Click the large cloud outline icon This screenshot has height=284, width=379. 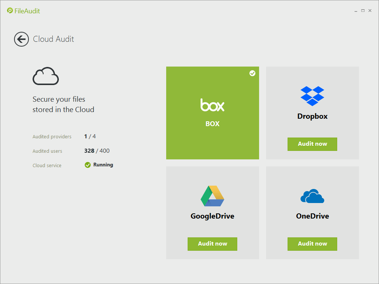pos(46,77)
